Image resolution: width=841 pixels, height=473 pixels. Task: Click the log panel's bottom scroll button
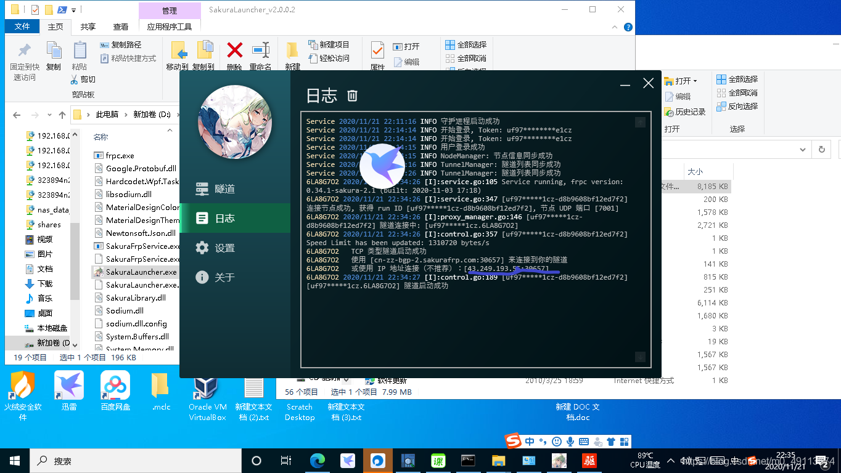pos(640,357)
